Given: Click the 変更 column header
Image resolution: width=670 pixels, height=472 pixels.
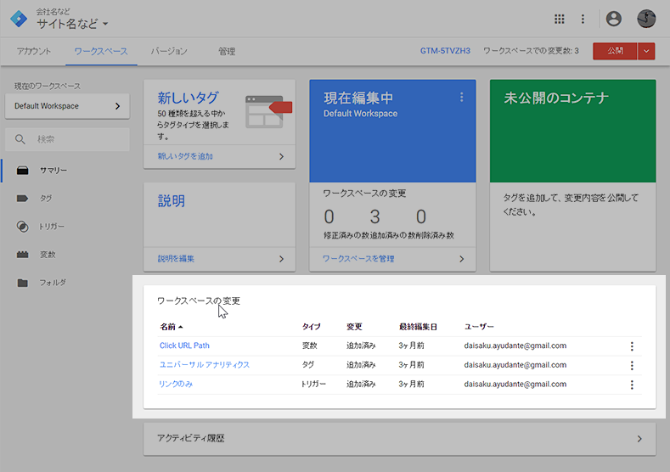Looking at the screenshot, I should (354, 327).
